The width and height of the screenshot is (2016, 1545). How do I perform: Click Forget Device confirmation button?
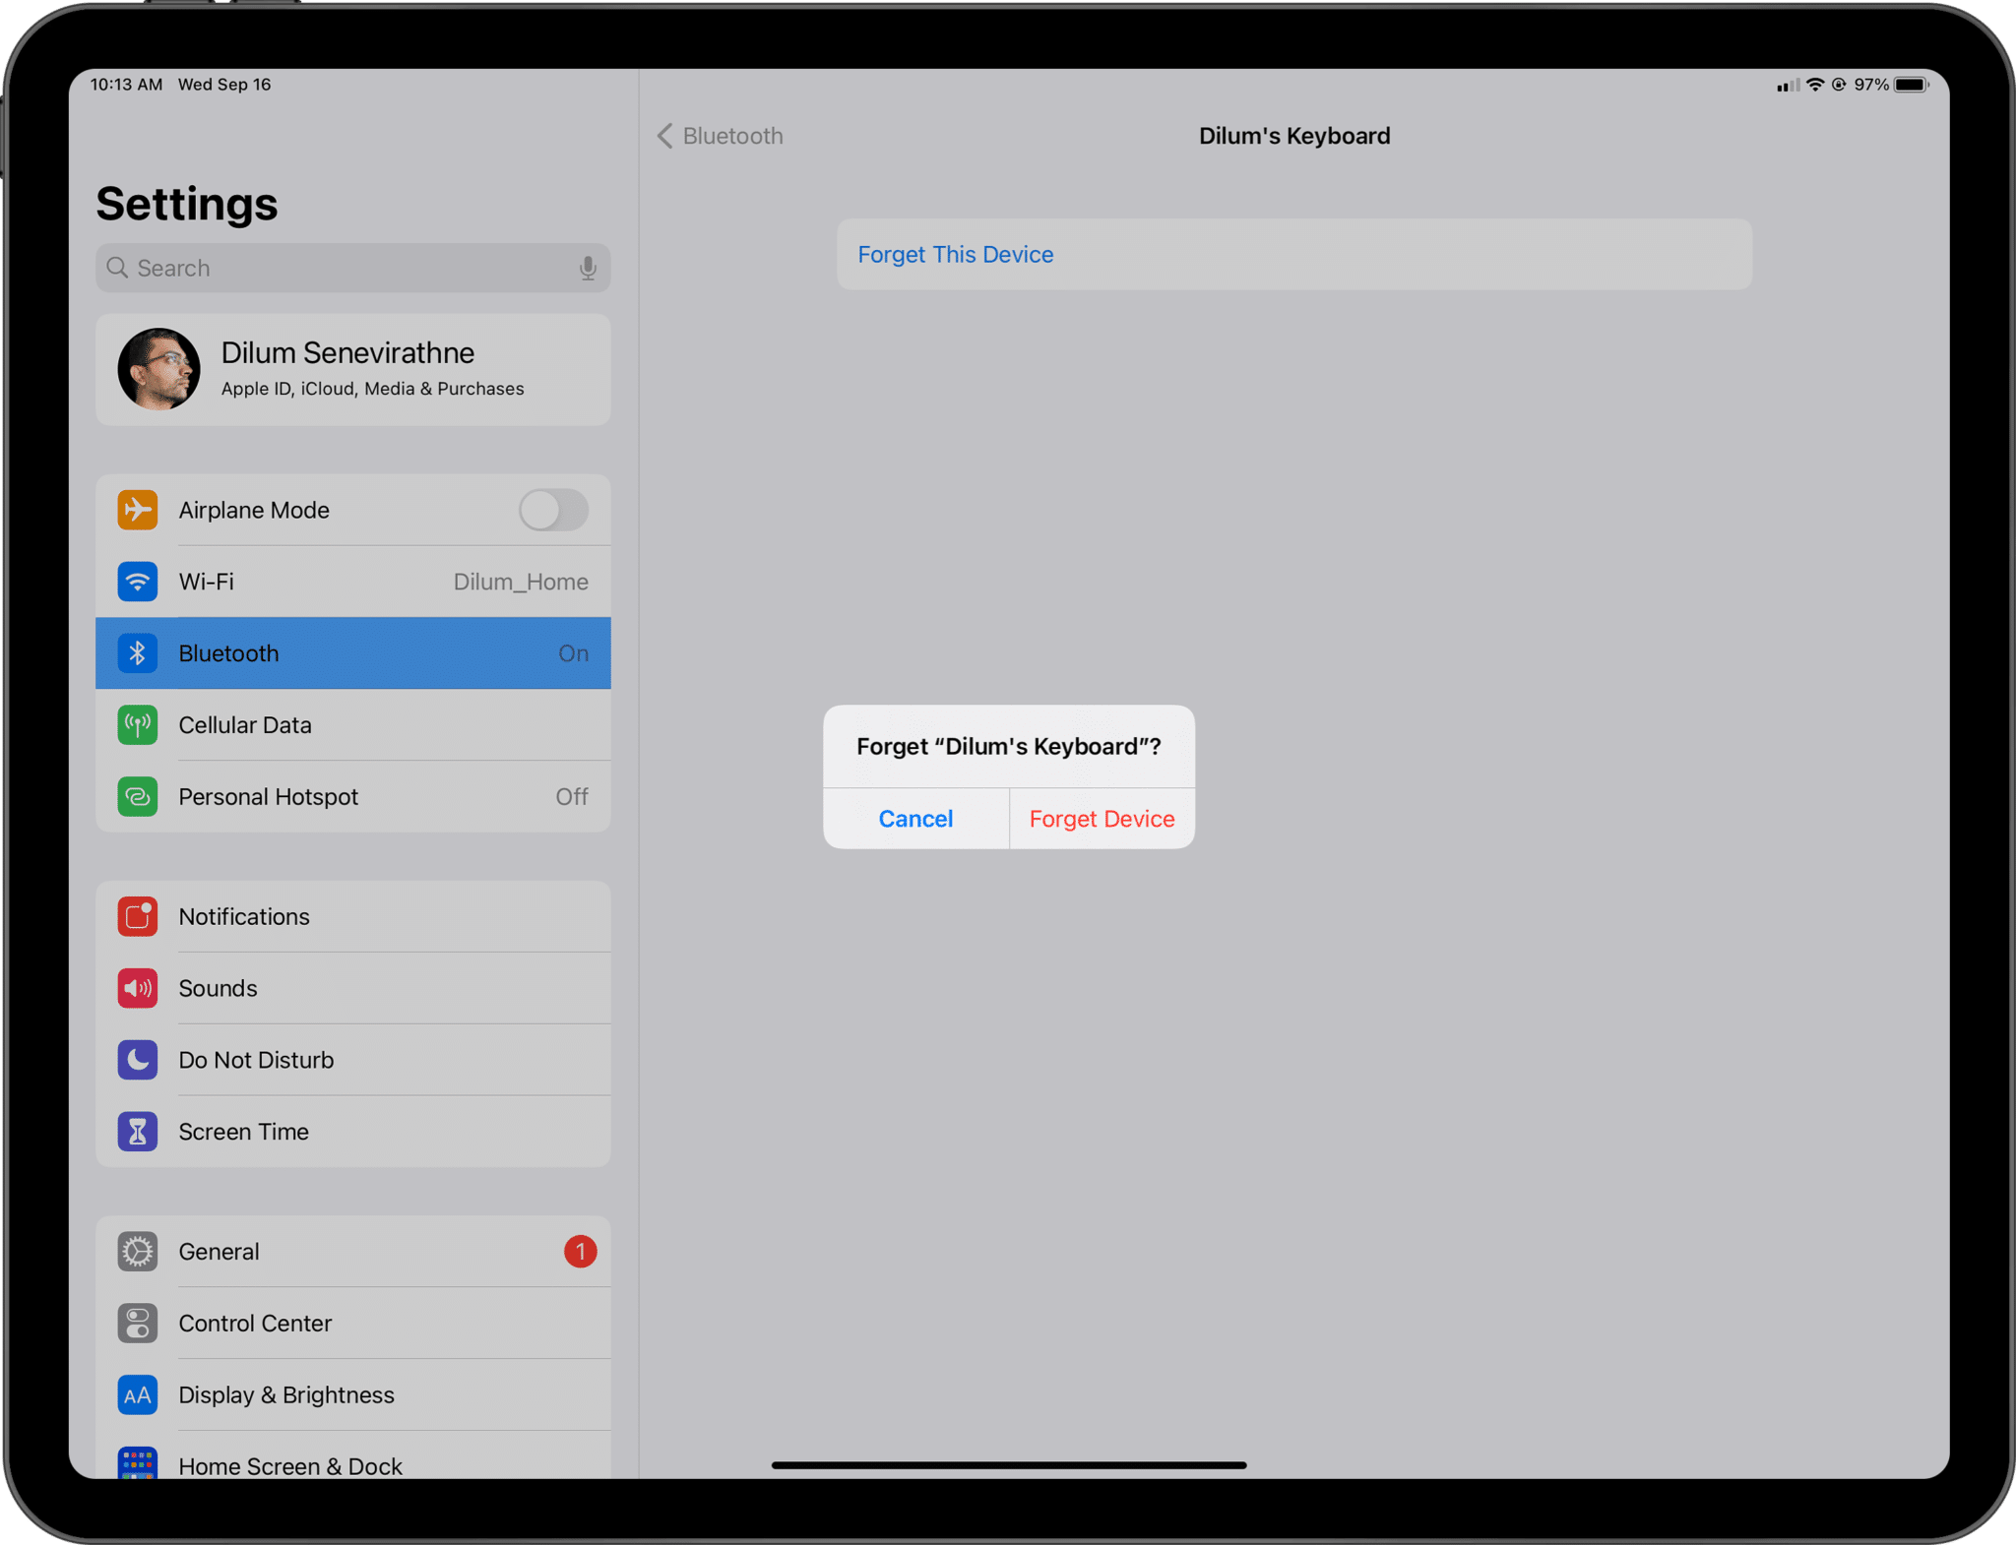point(1102,818)
